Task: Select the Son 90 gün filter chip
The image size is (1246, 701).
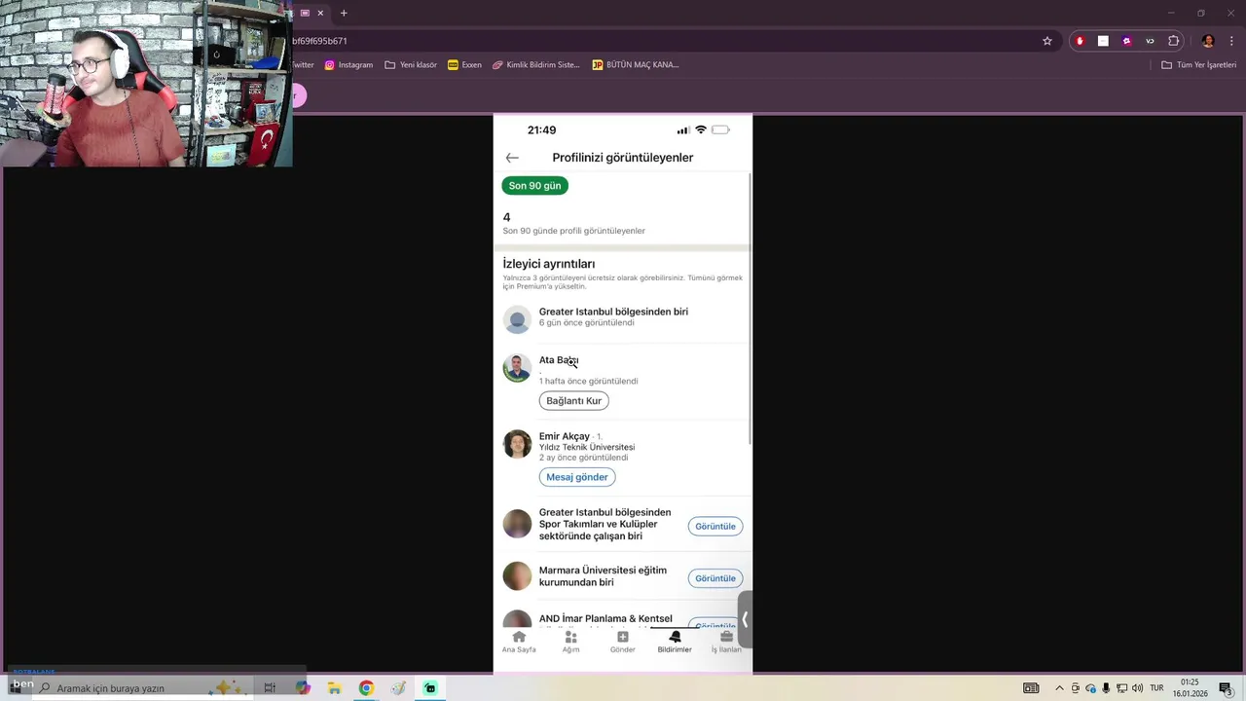Action: click(534, 186)
